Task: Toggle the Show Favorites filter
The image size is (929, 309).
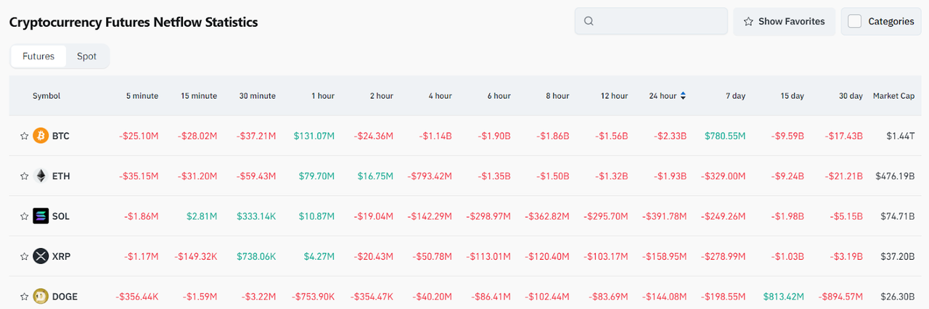Action: [x=784, y=21]
